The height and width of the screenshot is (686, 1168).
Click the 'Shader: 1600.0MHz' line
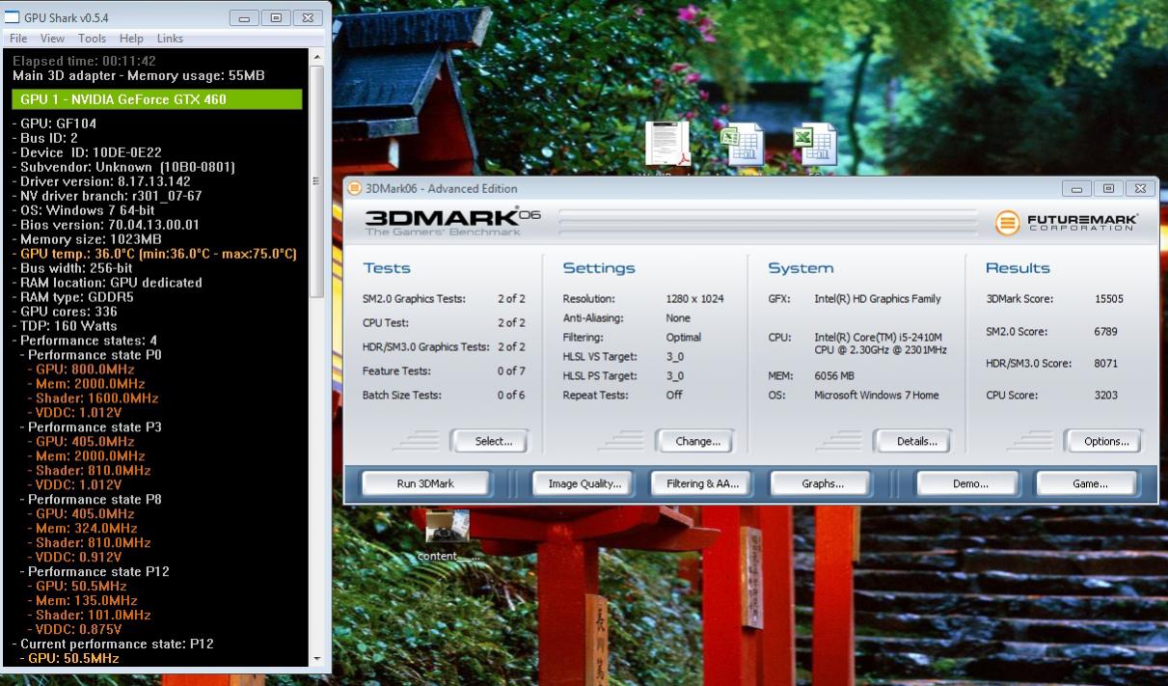(x=93, y=398)
